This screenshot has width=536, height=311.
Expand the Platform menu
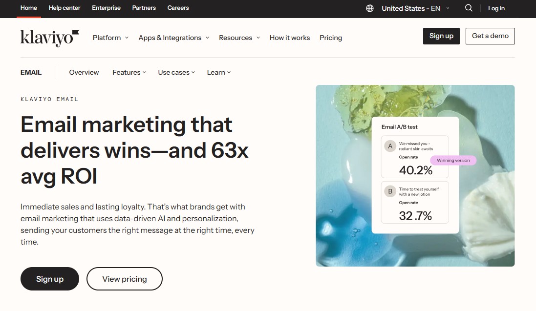110,38
